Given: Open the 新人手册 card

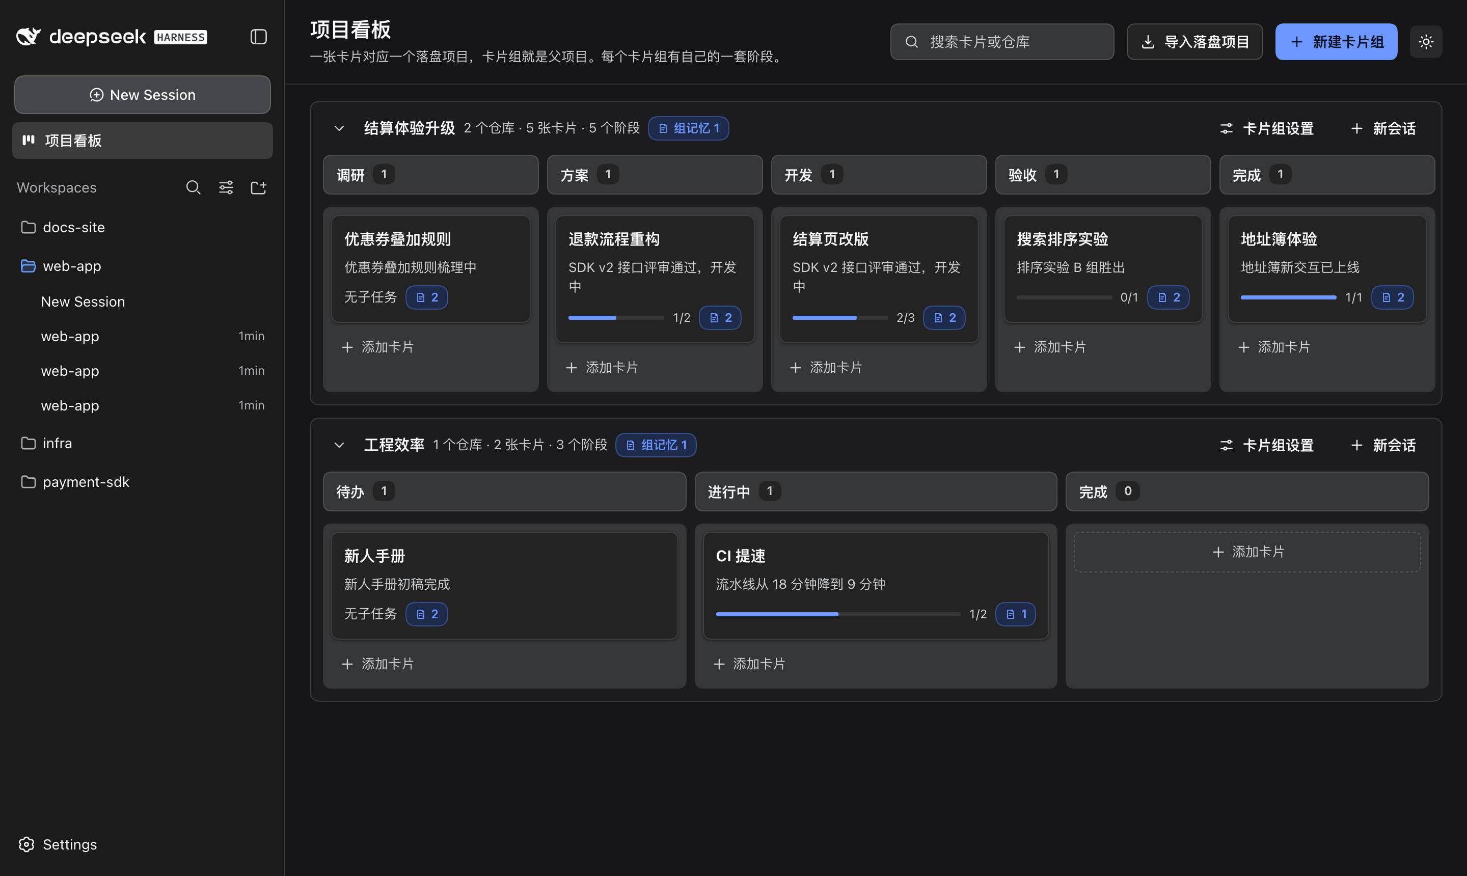Looking at the screenshot, I should coord(504,586).
